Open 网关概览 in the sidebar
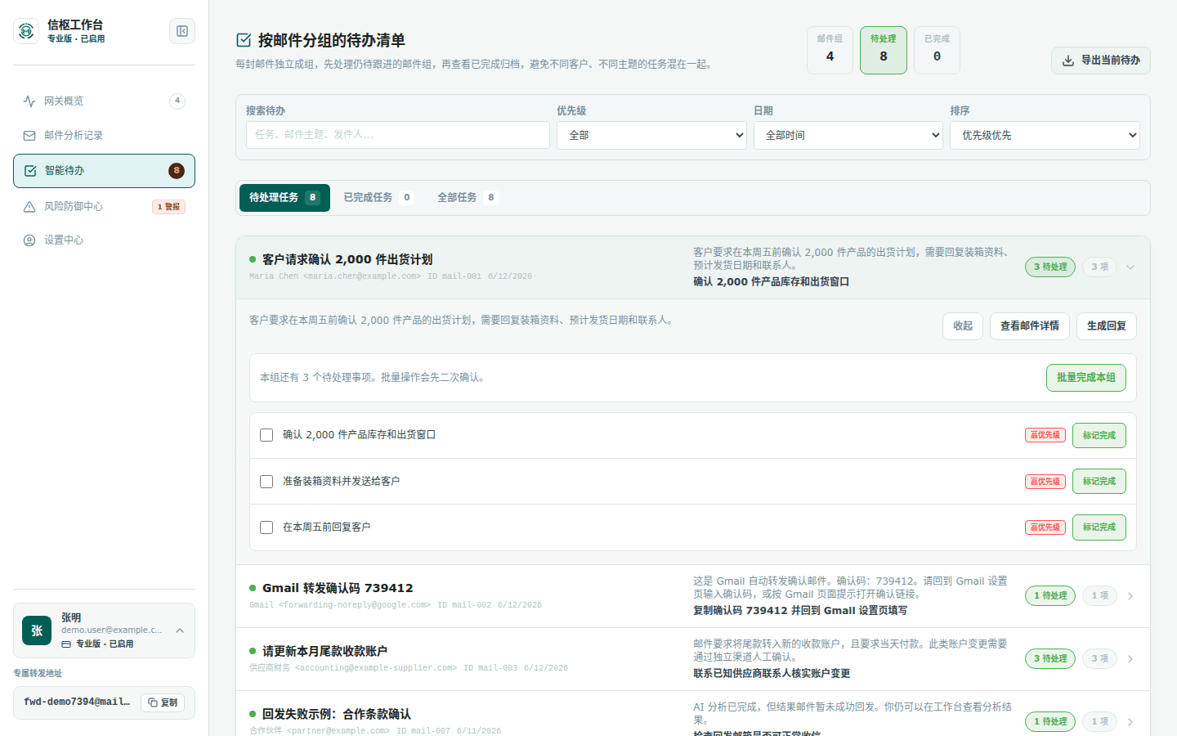Screen dimensions: 1177x736 pyautogui.click(x=104, y=101)
